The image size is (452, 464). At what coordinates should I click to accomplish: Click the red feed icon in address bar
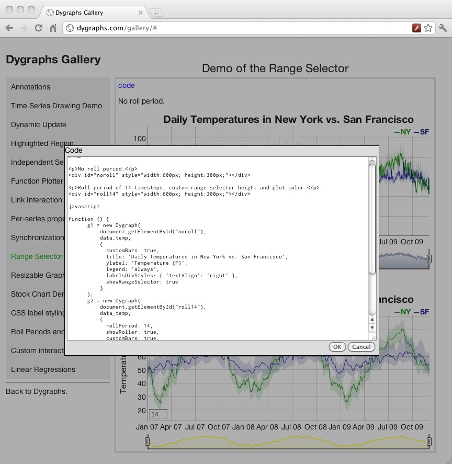[x=417, y=28]
